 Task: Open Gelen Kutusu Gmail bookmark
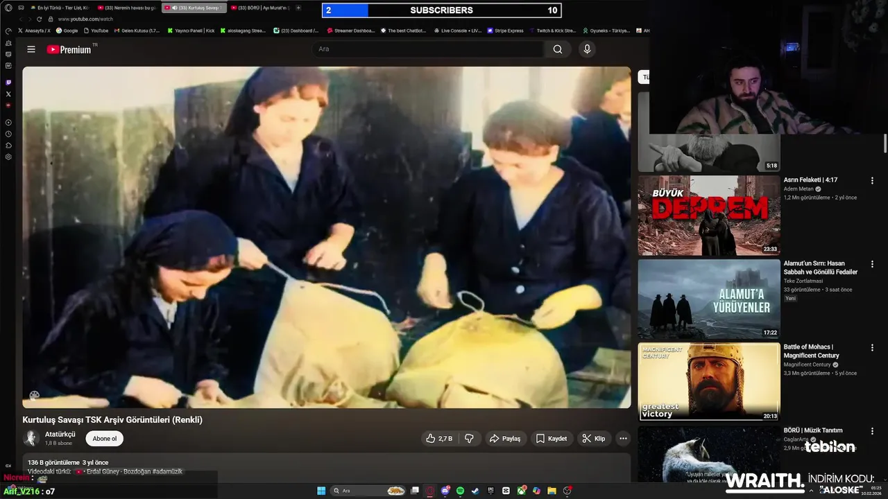click(136, 30)
